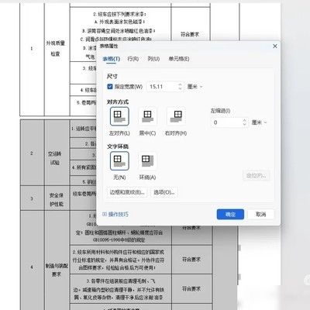310x310 pixels.
Task: Close the 表格属性 dialog with X
Action: pyautogui.click(x=275, y=46)
